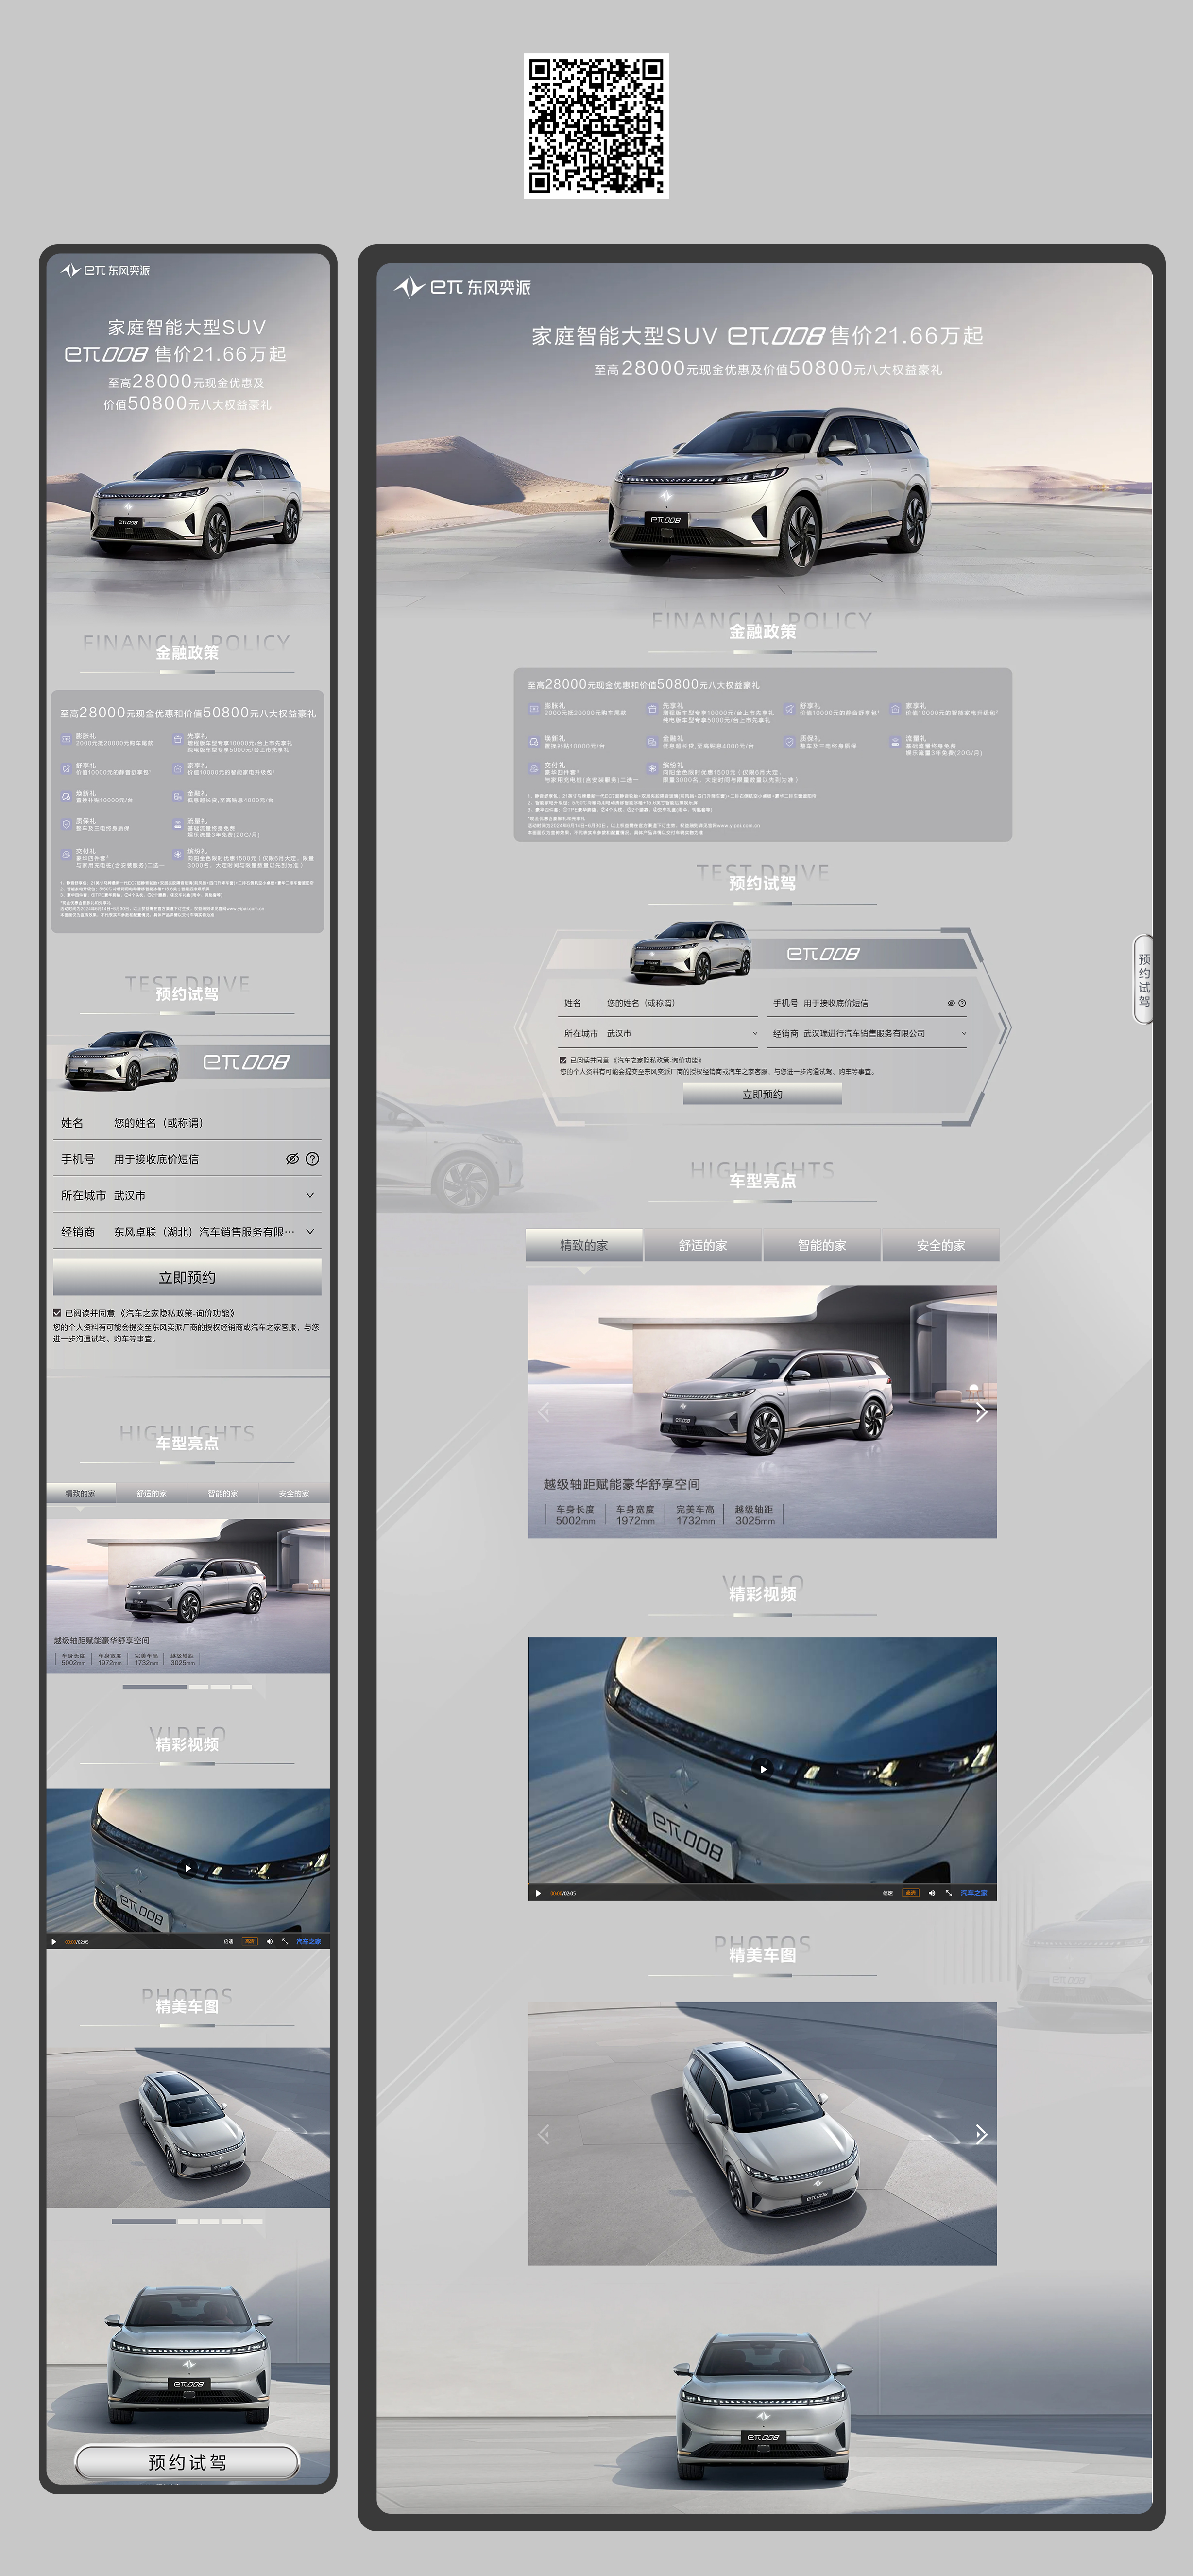Next photo arrow in desktop 精美车图 gallery

point(981,2134)
